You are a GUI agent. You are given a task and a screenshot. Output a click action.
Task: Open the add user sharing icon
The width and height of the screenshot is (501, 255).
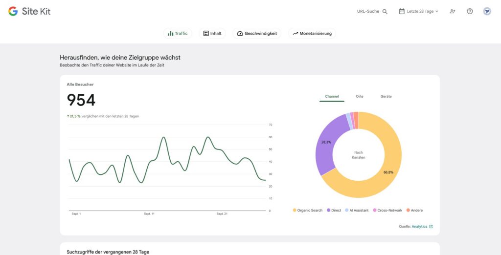[453, 11]
